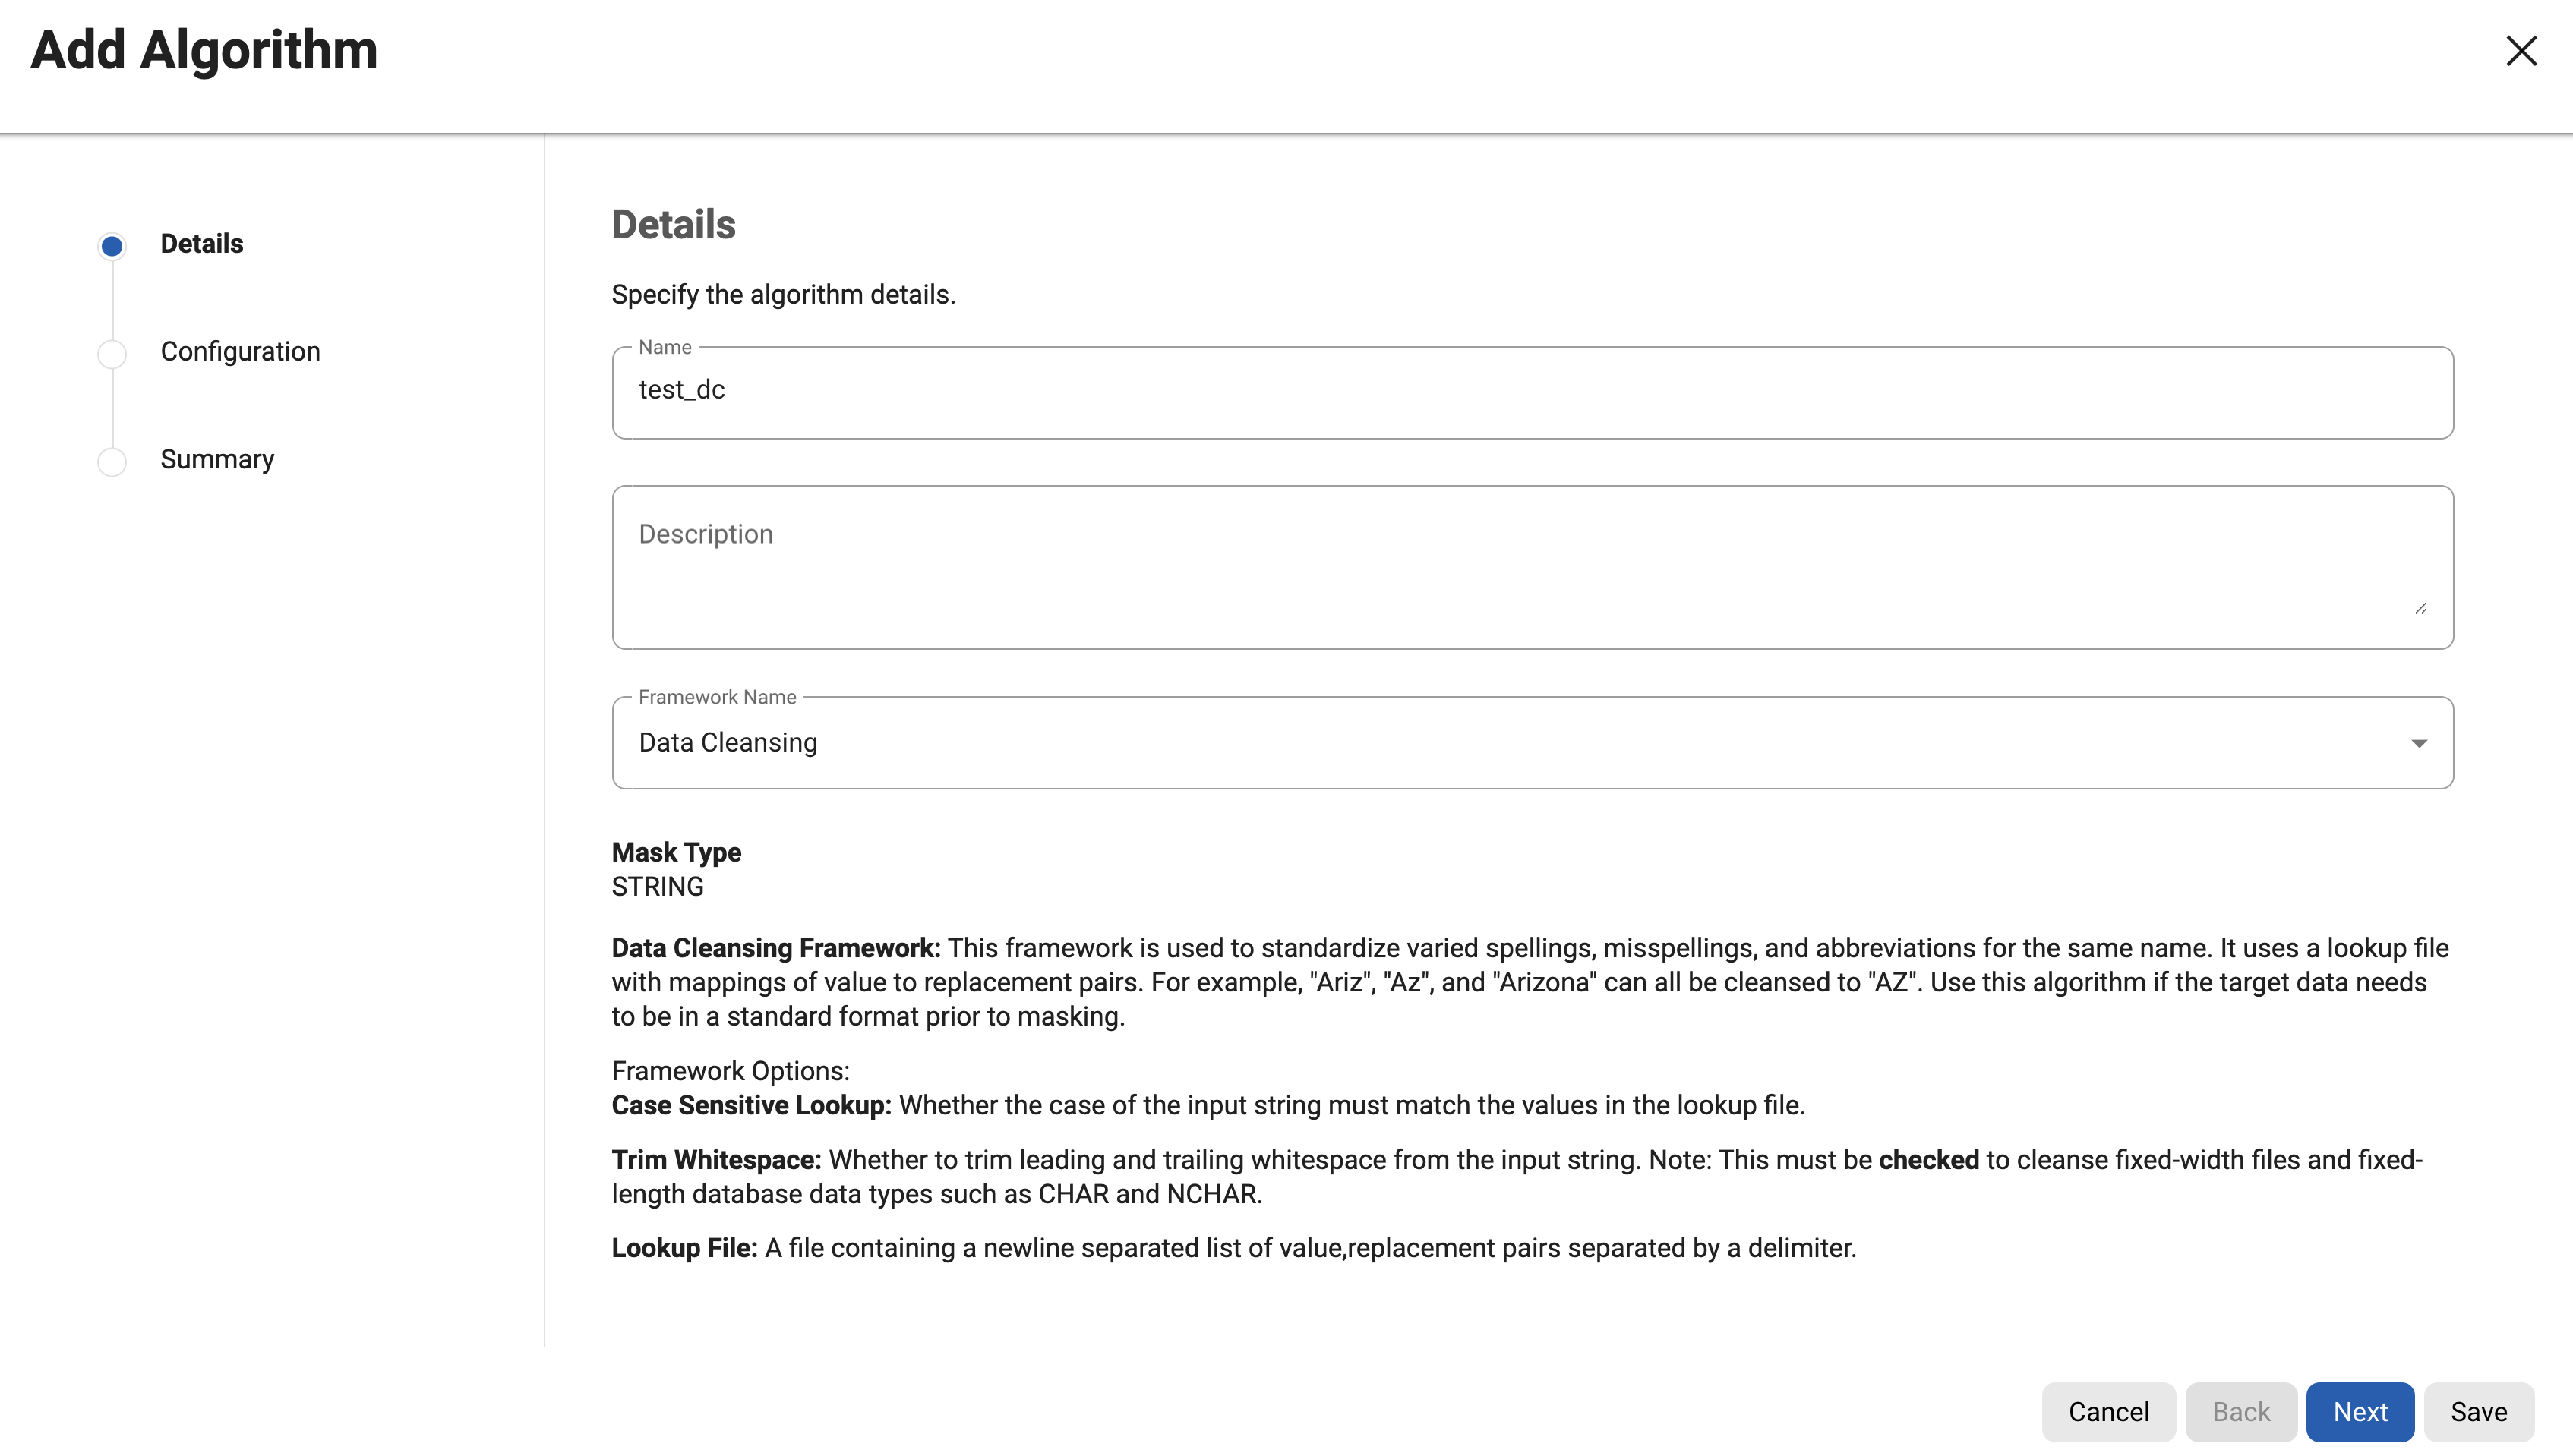Choose a different framework from the dropdown

[2420, 743]
